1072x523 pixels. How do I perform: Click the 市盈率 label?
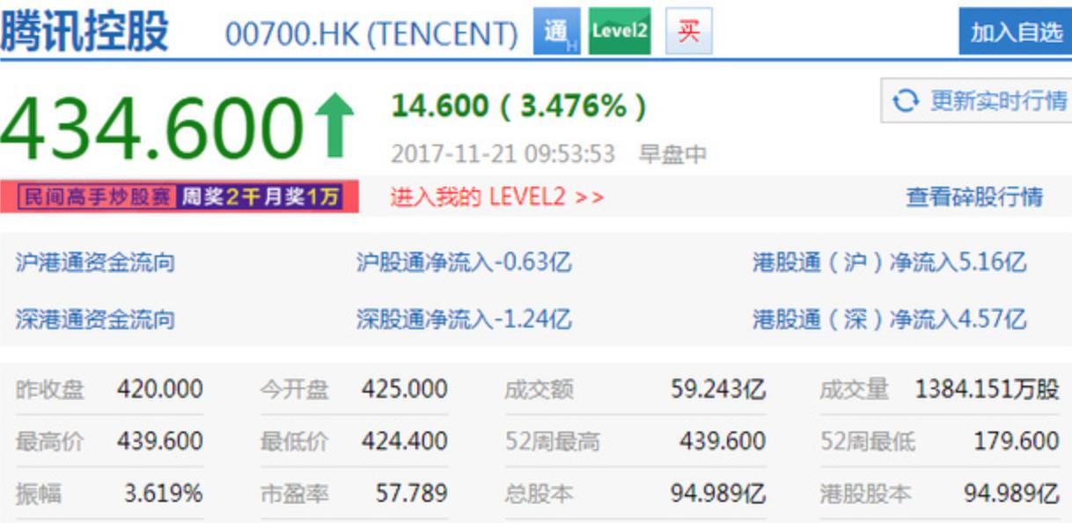(x=294, y=494)
